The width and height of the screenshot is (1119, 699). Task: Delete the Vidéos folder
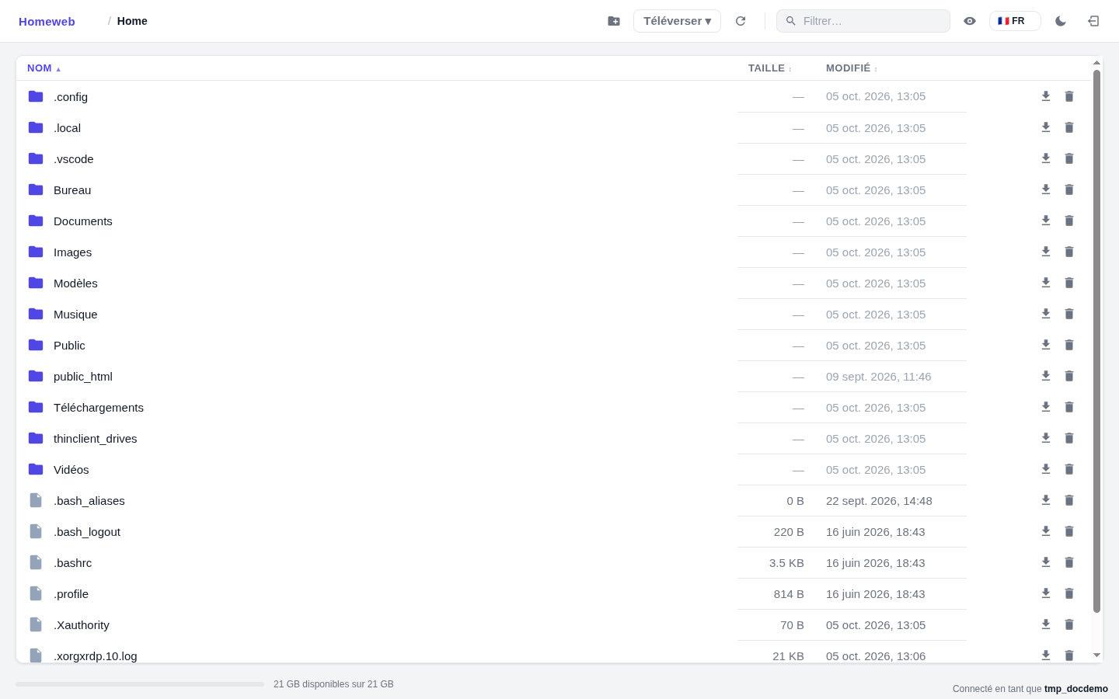[x=1069, y=469]
